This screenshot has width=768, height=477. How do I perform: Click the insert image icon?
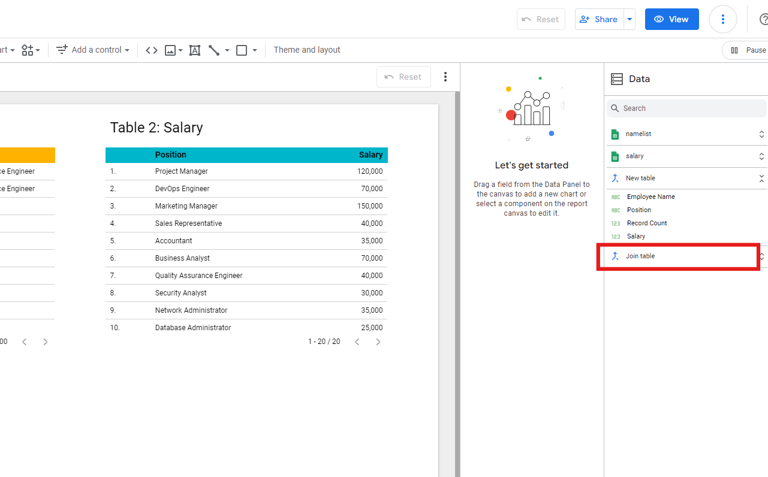pos(170,50)
